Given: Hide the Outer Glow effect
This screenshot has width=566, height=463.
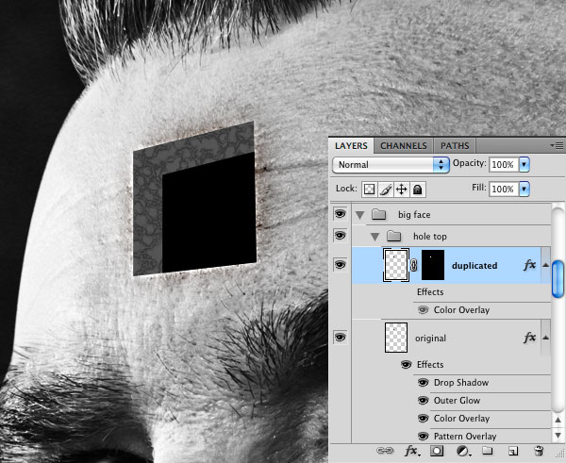Looking at the screenshot, I should [423, 400].
